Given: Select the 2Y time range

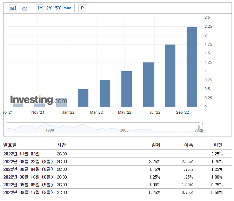Looking at the screenshot, I should coord(49,8).
